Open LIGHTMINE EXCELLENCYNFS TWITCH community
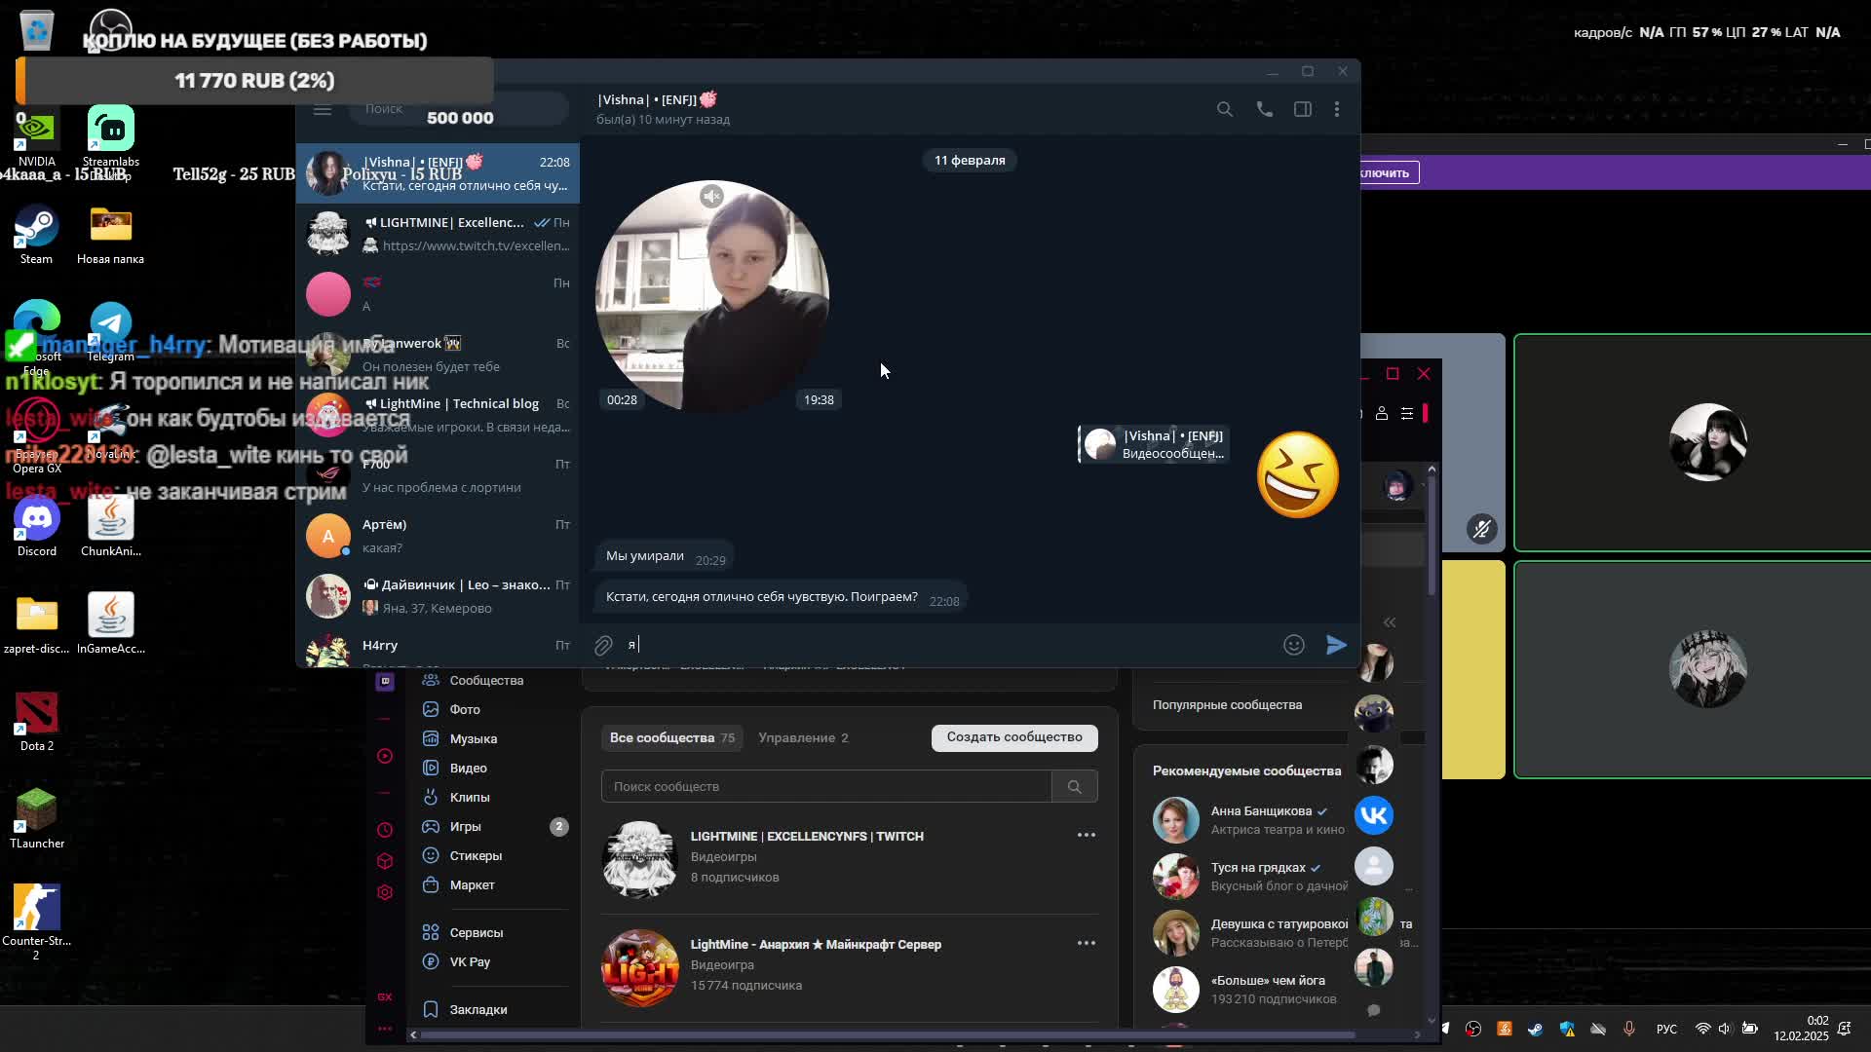This screenshot has height=1052, width=1871. (807, 836)
